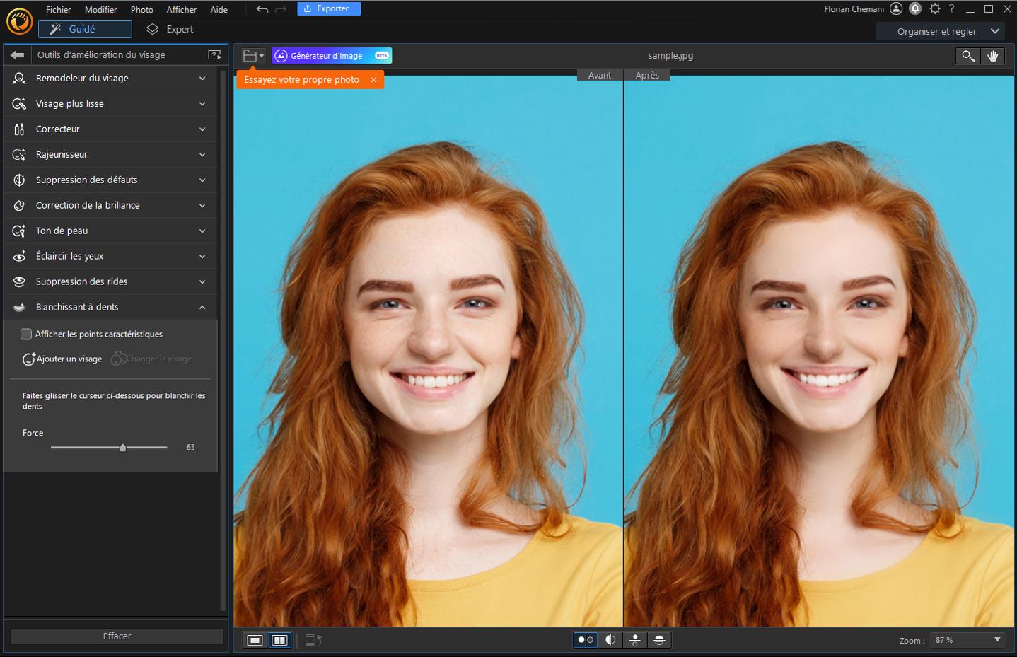The height and width of the screenshot is (657, 1017).
Task: Go back with the left arrow icon
Action: click(x=18, y=54)
